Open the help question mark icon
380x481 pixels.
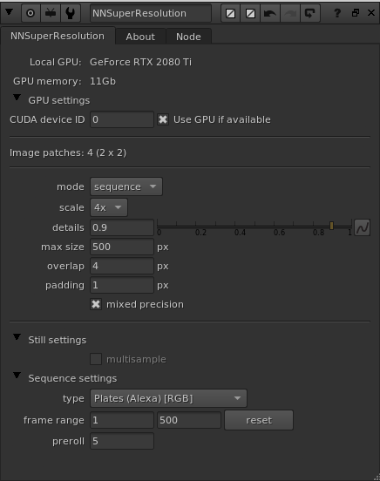(x=337, y=13)
